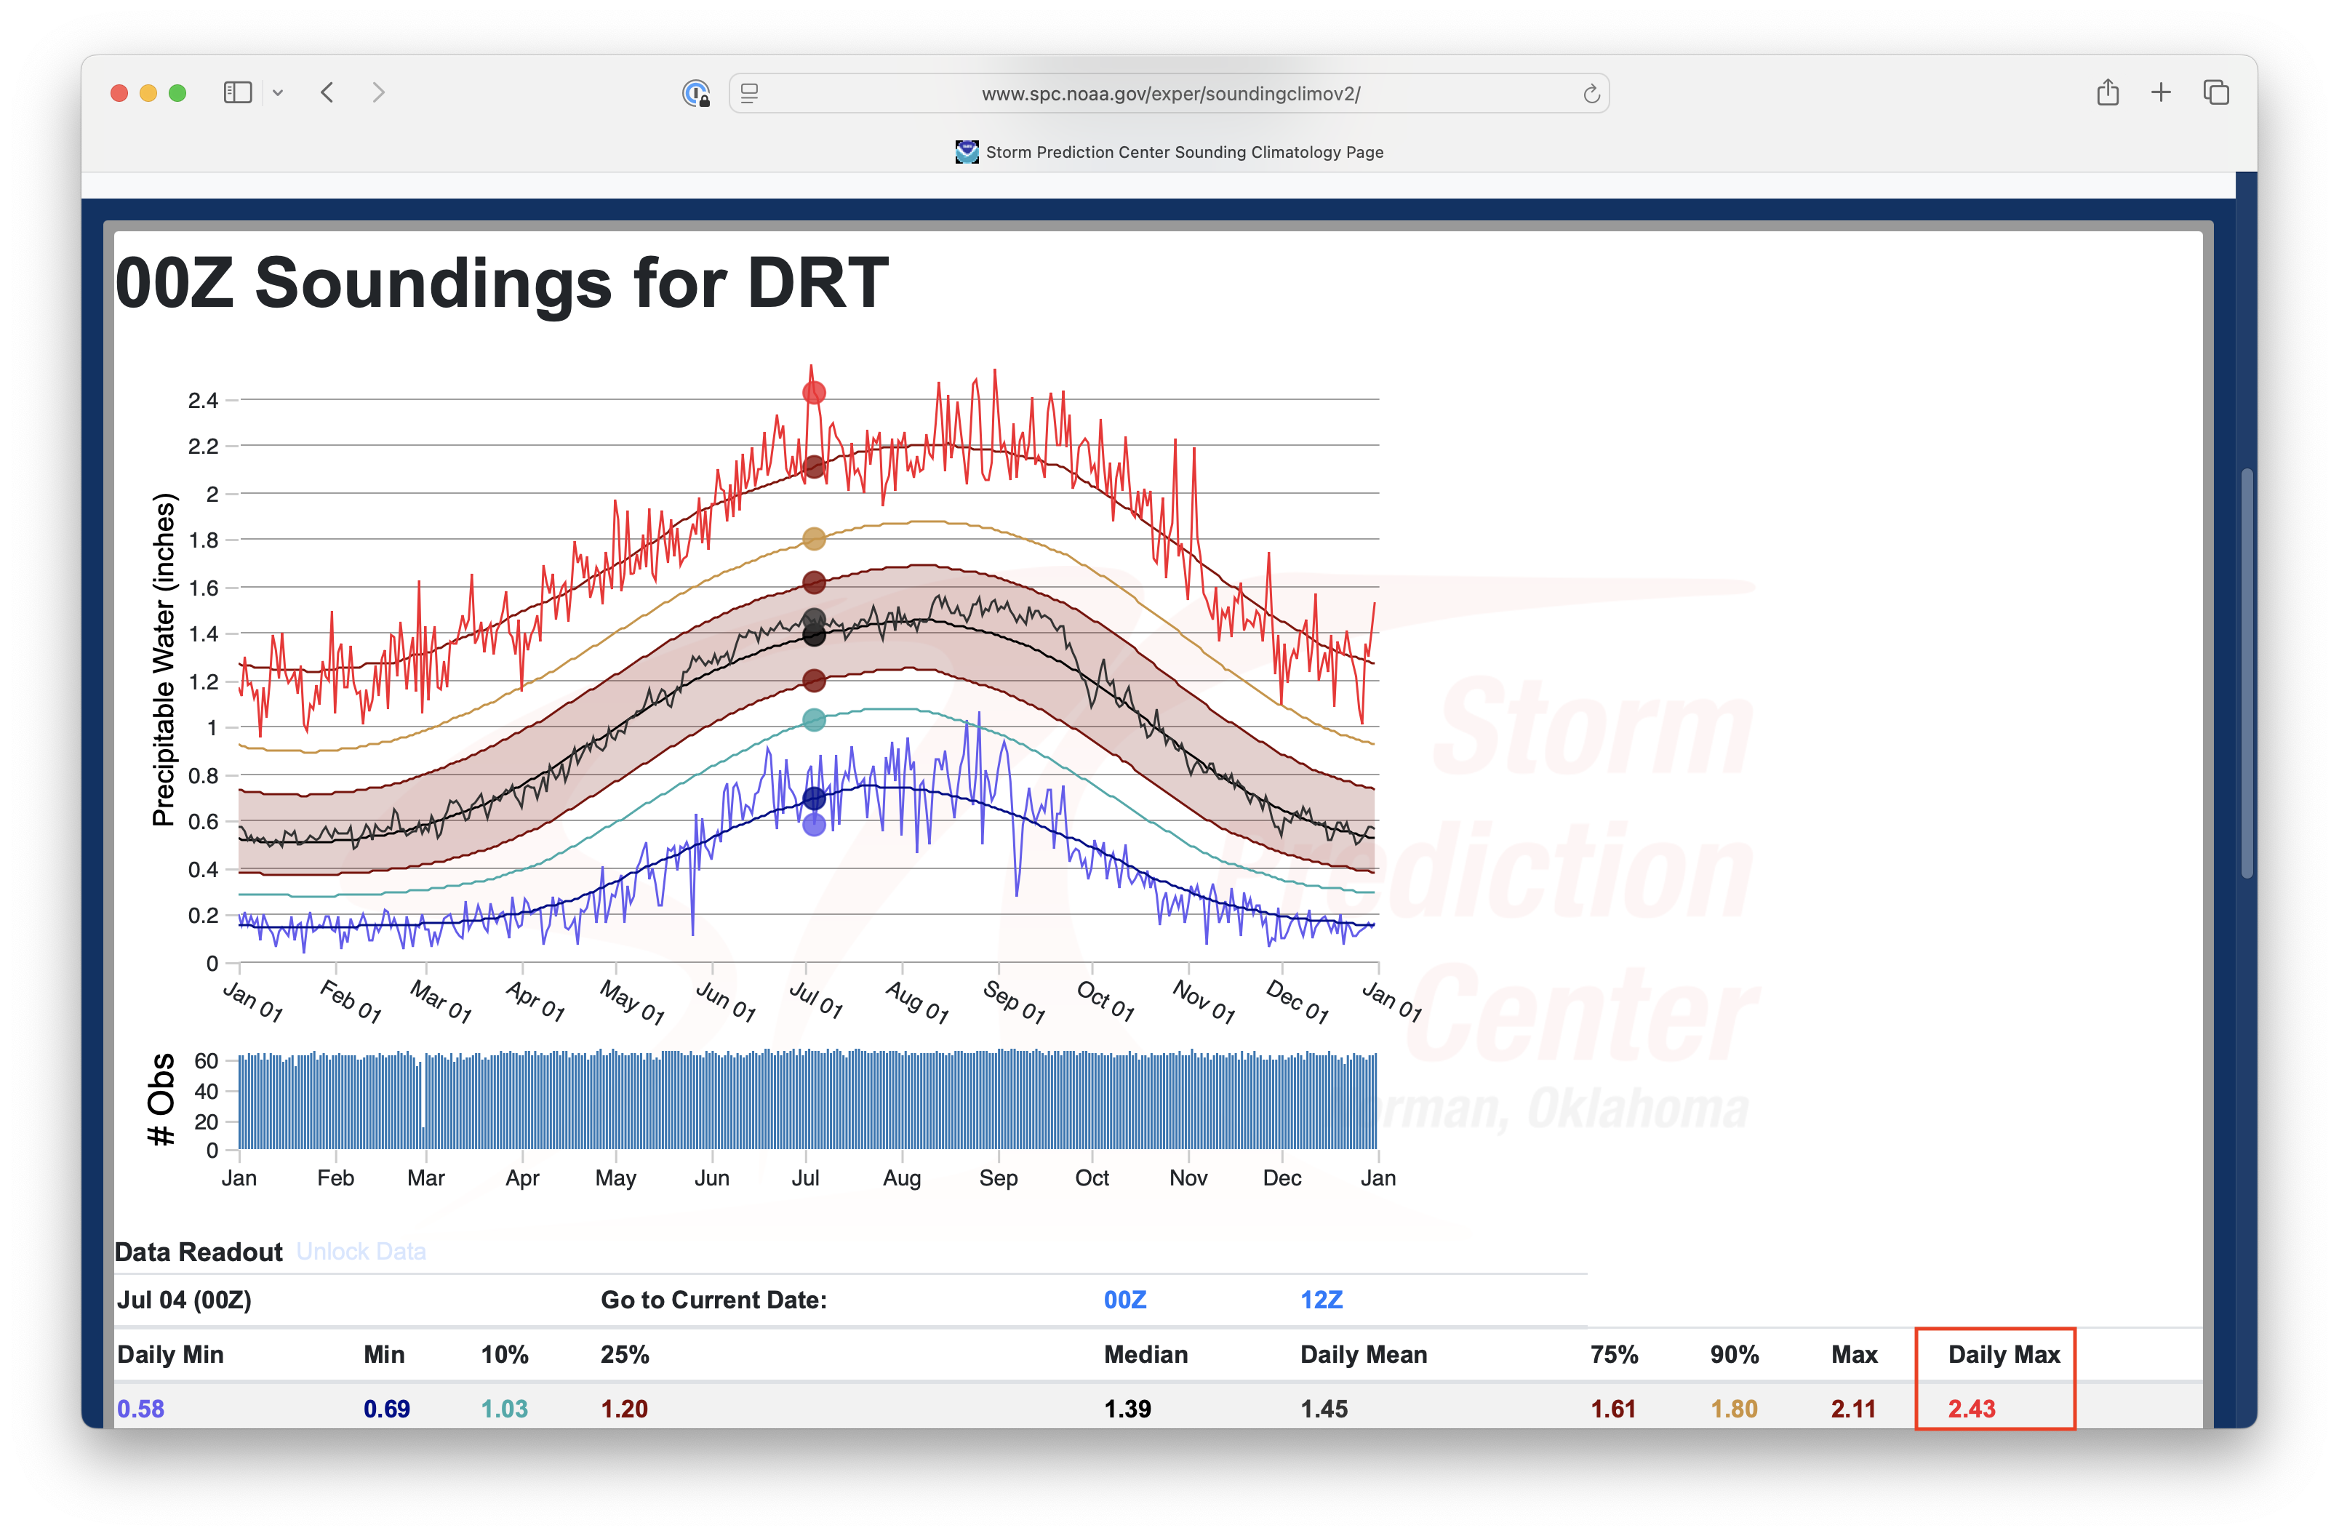Reload the page with the refresh icon

1591,93
